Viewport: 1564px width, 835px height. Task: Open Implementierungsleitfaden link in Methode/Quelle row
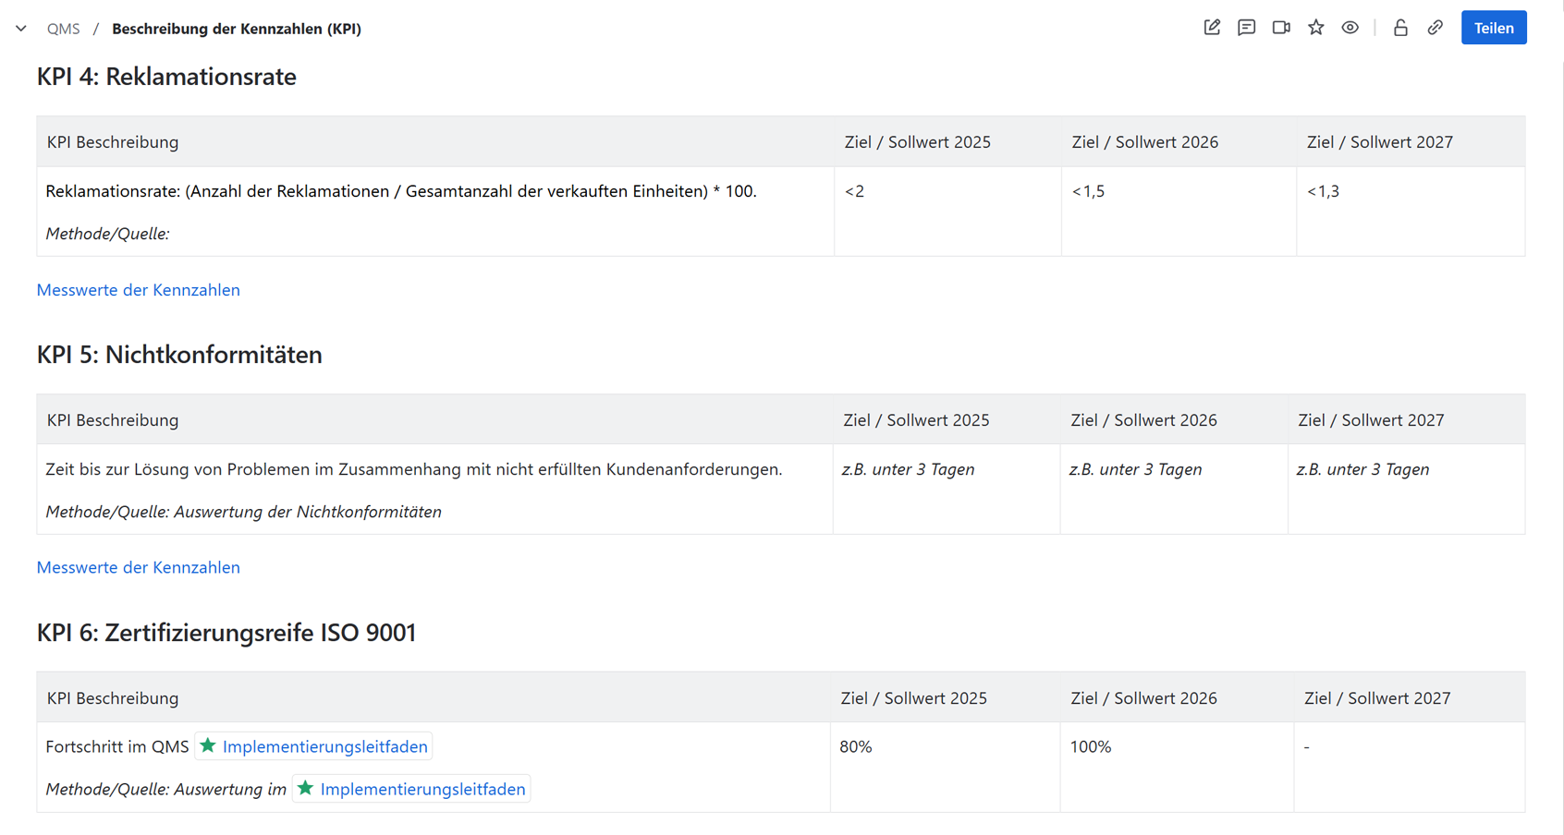coord(422,789)
